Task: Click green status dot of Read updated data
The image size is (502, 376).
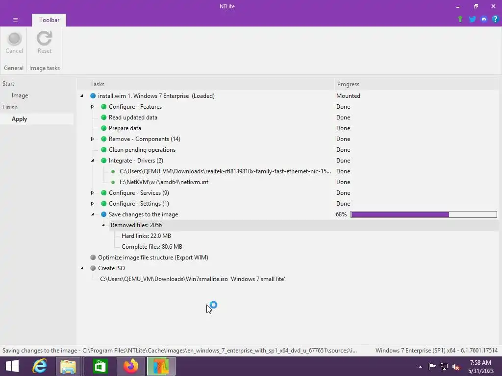Action: tap(104, 117)
